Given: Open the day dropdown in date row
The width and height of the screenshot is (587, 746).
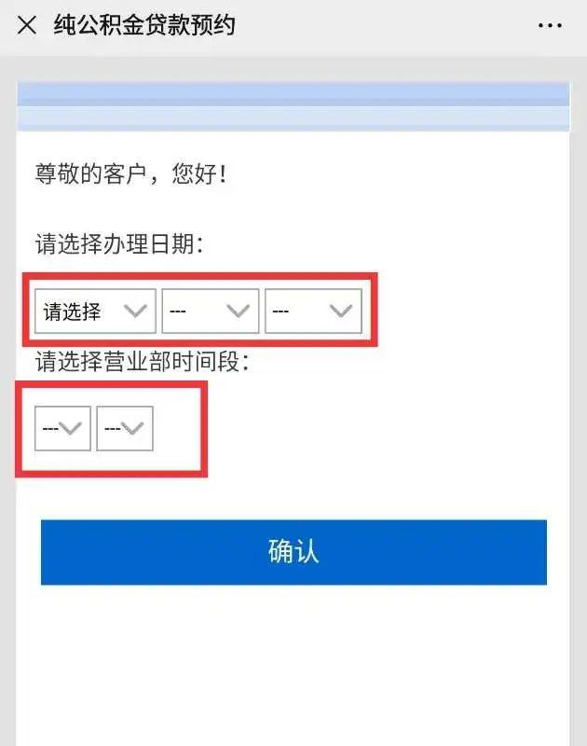Looking at the screenshot, I should [313, 311].
